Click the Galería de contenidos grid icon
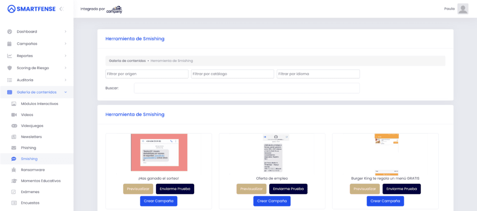Image resolution: width=477 pixels, height=211 pixels. 9,92
